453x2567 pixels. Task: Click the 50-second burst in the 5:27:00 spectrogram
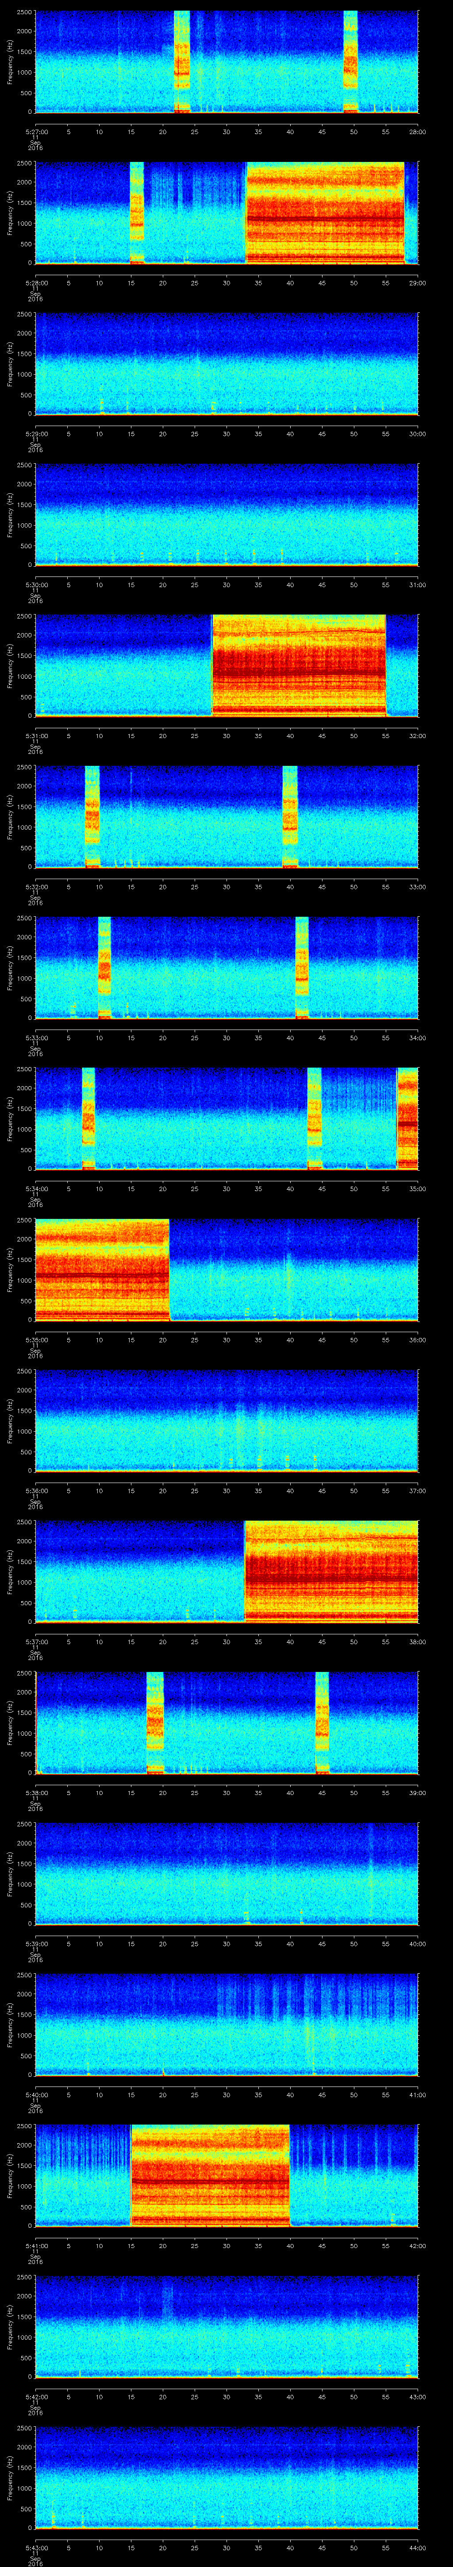[350, 62]
